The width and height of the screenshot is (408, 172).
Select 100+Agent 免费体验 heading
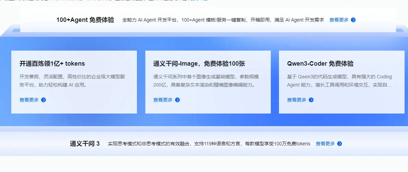[85, 20]
